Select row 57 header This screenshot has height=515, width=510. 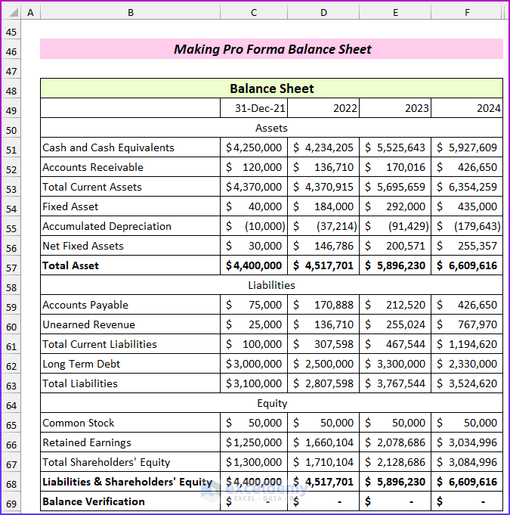[11, 268]
